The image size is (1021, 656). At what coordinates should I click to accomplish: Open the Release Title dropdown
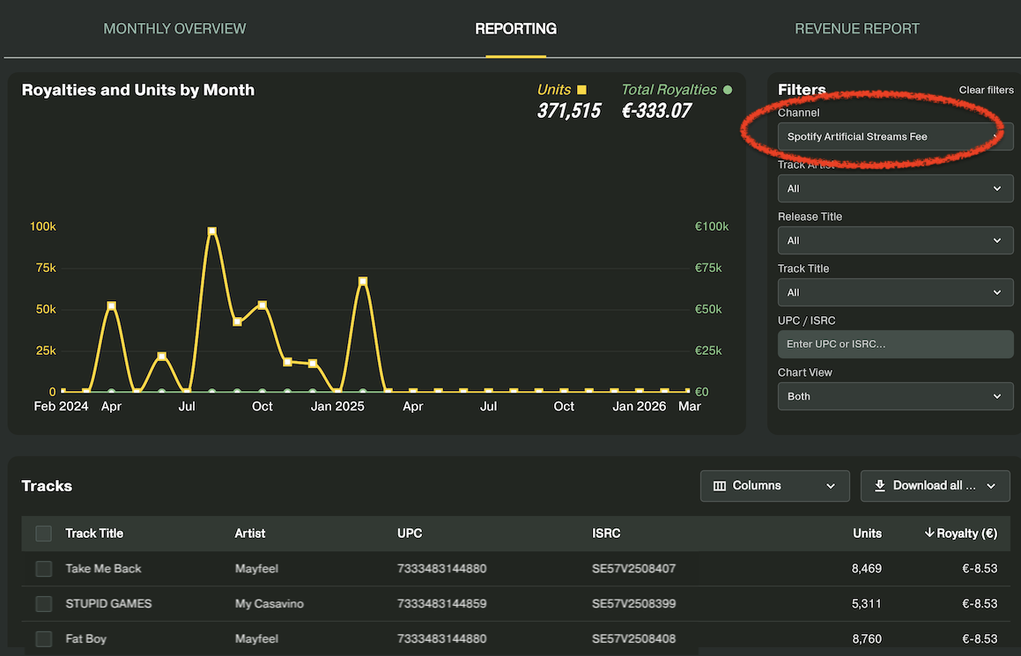[x=895, y=240]
